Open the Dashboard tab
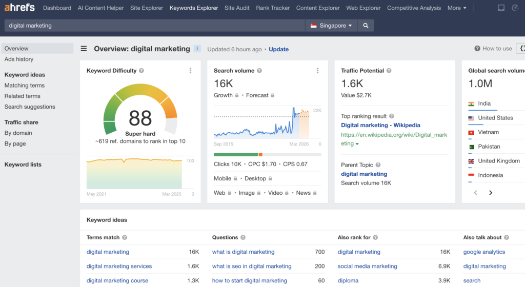The width and height of the screenshot is (525, 287). (x=57, y=8)
